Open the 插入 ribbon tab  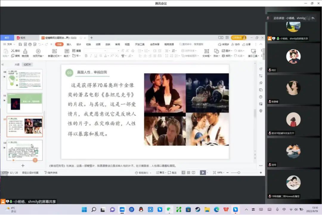pyautogui.click(x=69, y=44)
